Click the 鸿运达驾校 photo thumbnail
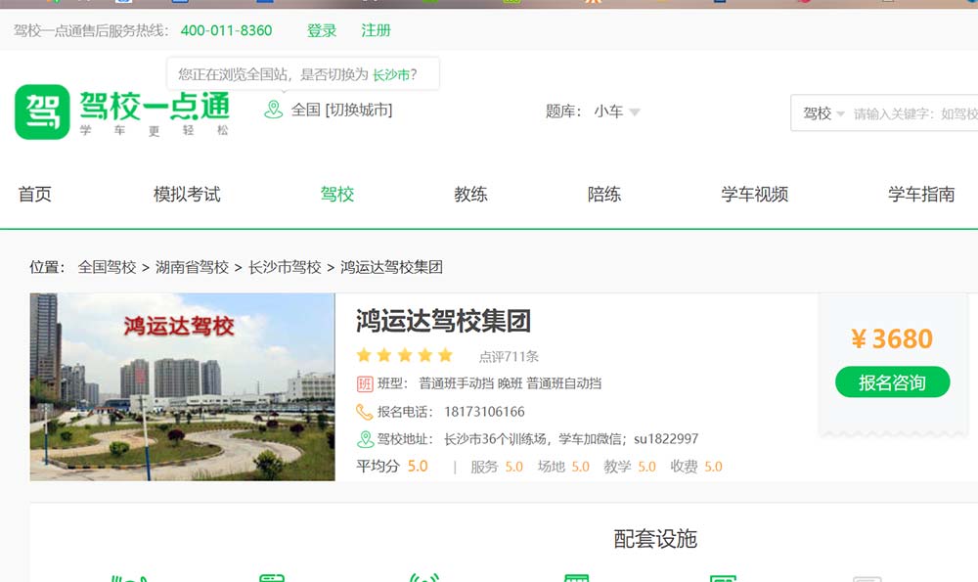This screenshot has height=582, width=978. [182, 386]
